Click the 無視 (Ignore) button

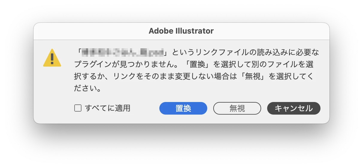pyautogui.click(x=237, y=108)
